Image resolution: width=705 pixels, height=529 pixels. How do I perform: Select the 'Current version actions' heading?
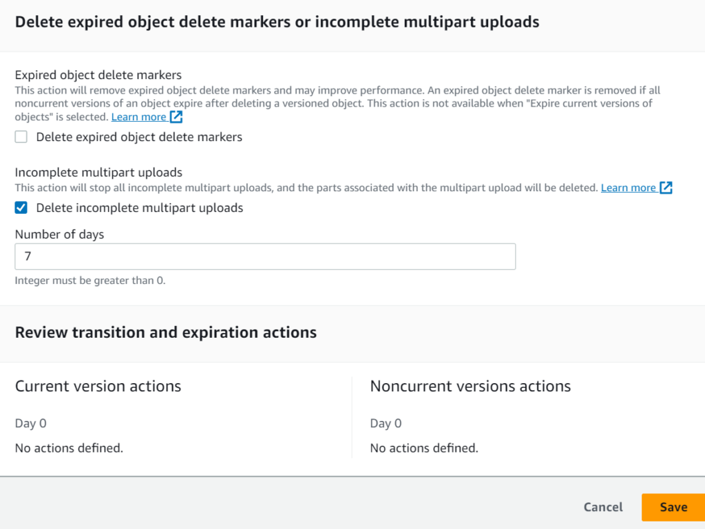(x=98, y=387)
